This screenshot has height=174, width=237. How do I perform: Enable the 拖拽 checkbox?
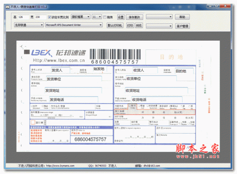[105, 17]
